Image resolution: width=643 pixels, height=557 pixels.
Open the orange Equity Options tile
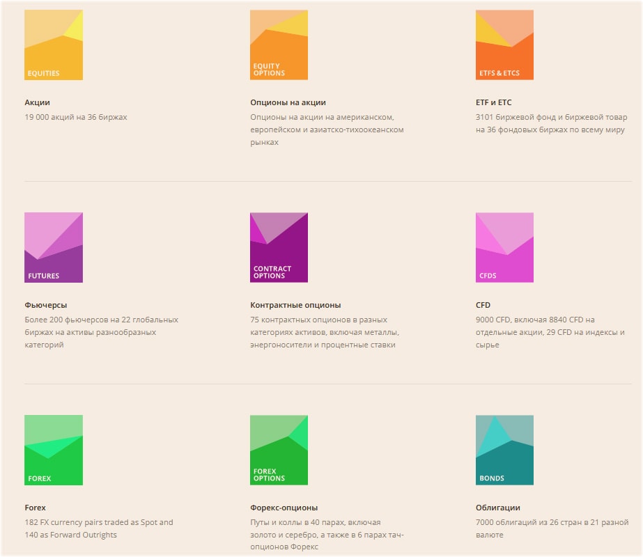coord(279,45)
